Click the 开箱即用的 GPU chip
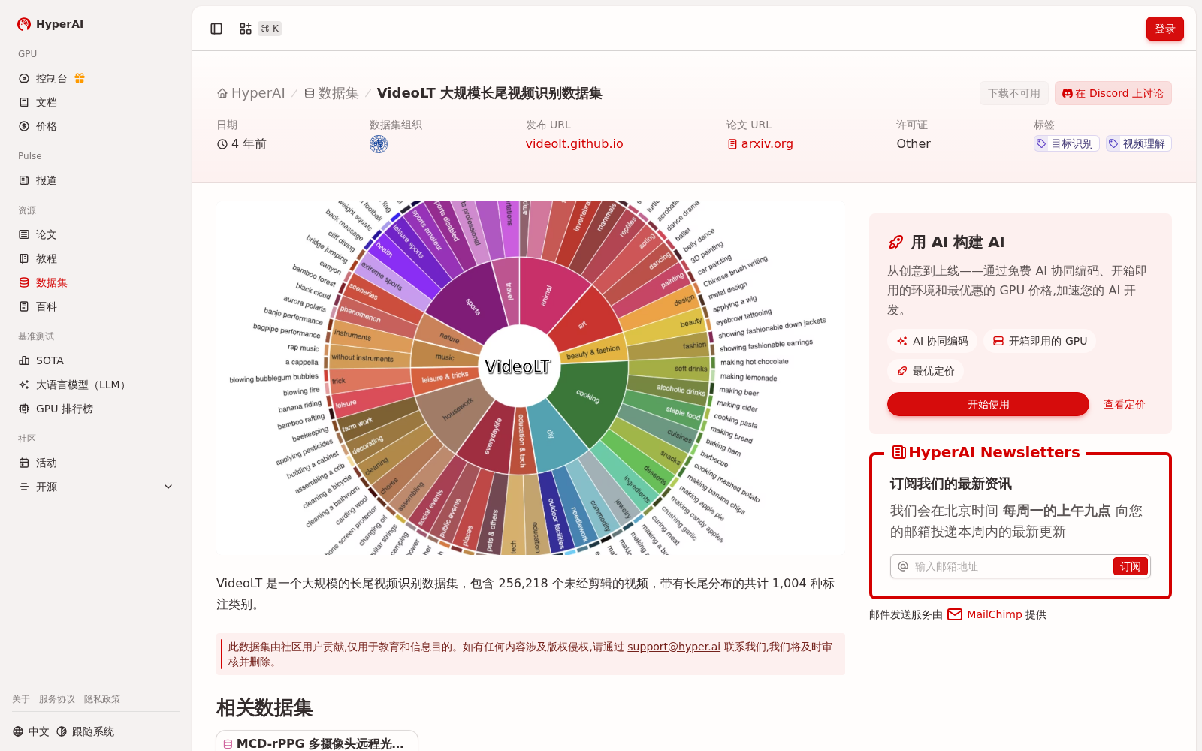Viewport: 1202px width, 751px height. [x=1040, y=341]
